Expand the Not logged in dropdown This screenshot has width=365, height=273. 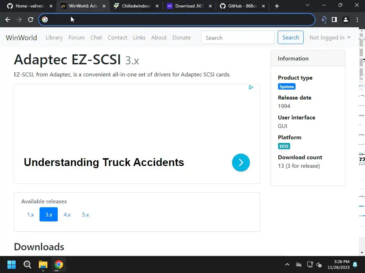(330, 38)
